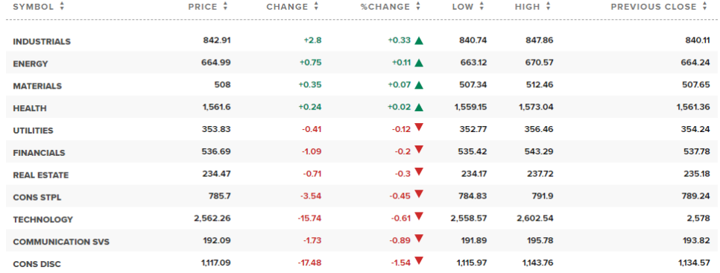The width and height of the screenshot is (720, 273).
Task: Toggle sorting on %CHANGE column arrows
Action: click(x=418, y=7)
